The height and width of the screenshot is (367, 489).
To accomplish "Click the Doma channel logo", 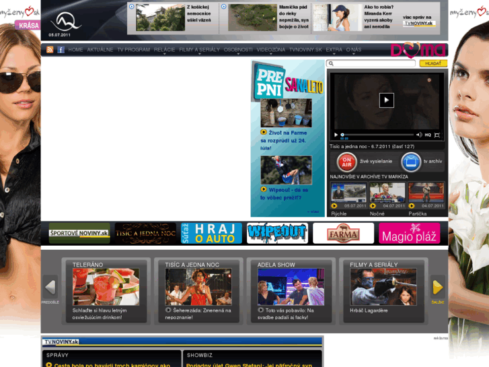I will click(x=418, y=51).
